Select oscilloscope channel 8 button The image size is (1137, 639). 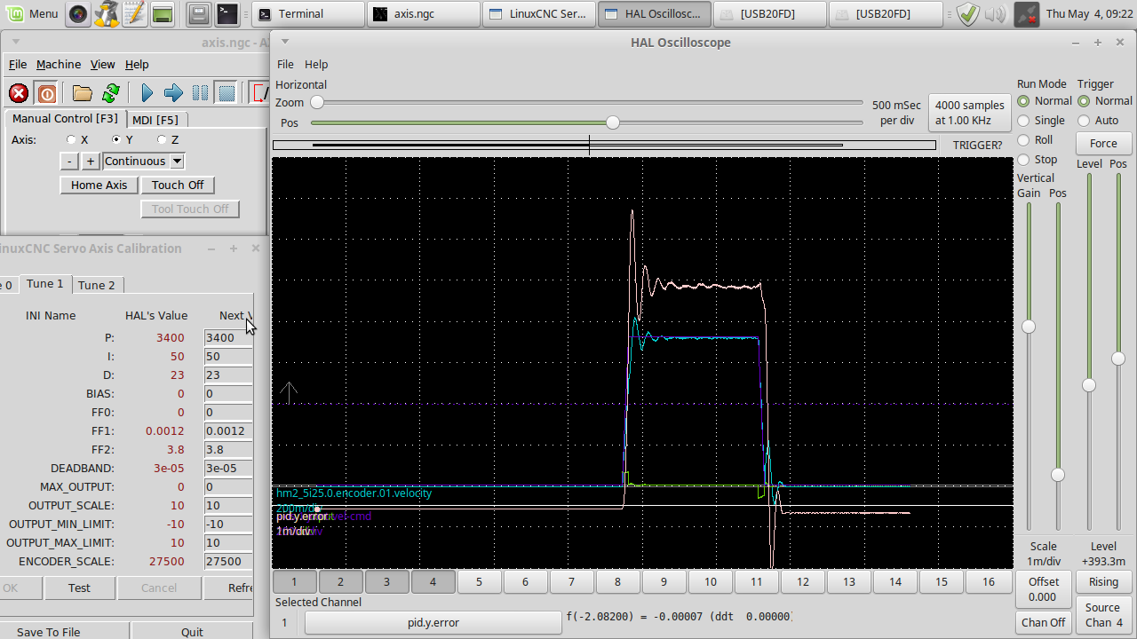click(x=617, y=582)
